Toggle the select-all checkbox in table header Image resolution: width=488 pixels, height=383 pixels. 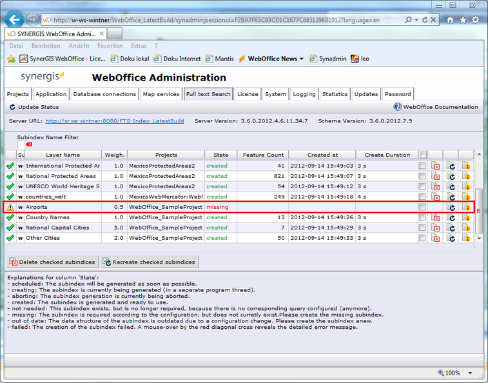(423, 155)
